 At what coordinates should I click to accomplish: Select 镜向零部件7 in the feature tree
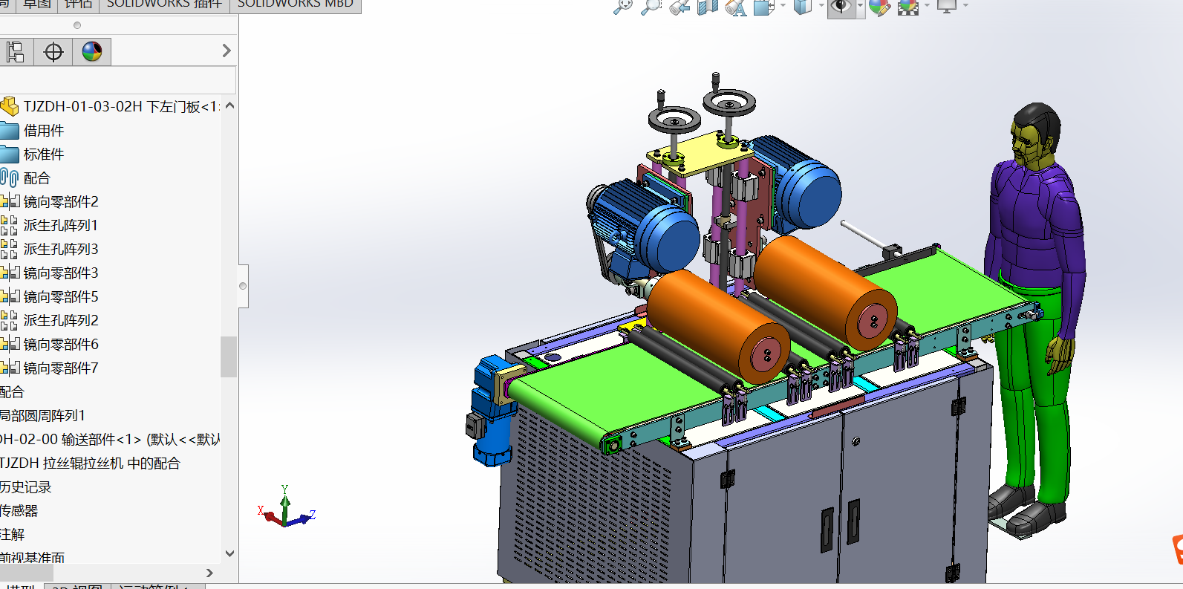tap(61, 368)
